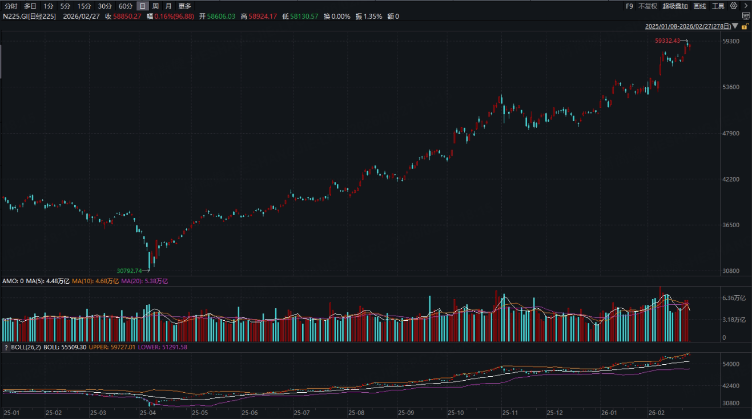This screenshot has width=752, height=419.
Task: Select the 60分 period tab
Action: point(126,6)
